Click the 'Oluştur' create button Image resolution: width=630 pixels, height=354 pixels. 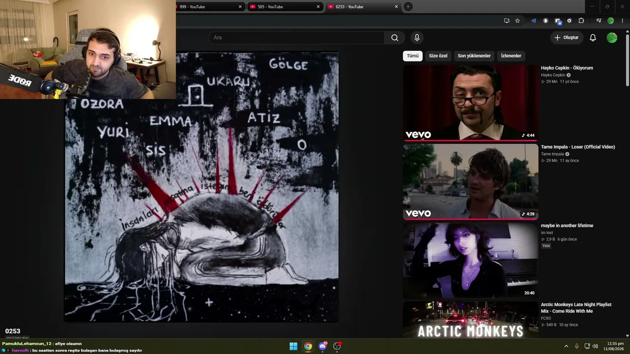(x=567, y=38)
